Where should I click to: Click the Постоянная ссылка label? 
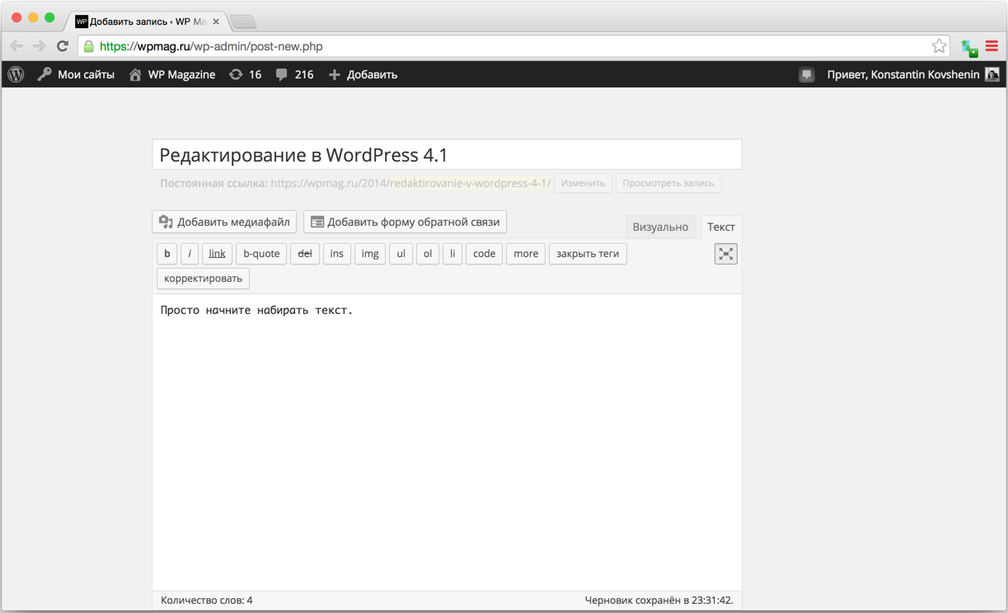tap(213, 183)
